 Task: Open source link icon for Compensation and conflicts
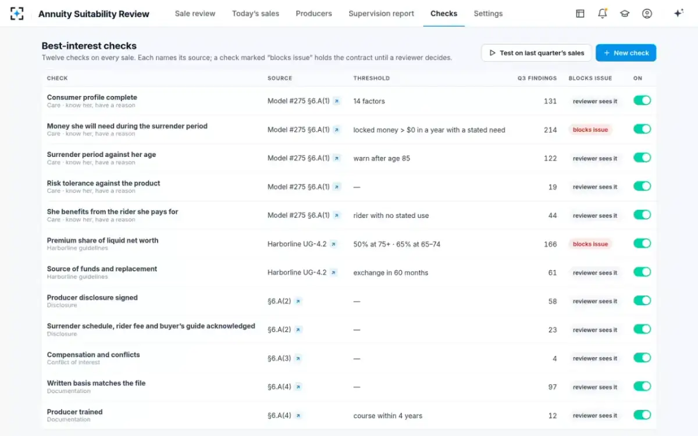click(x=298, y=358)
